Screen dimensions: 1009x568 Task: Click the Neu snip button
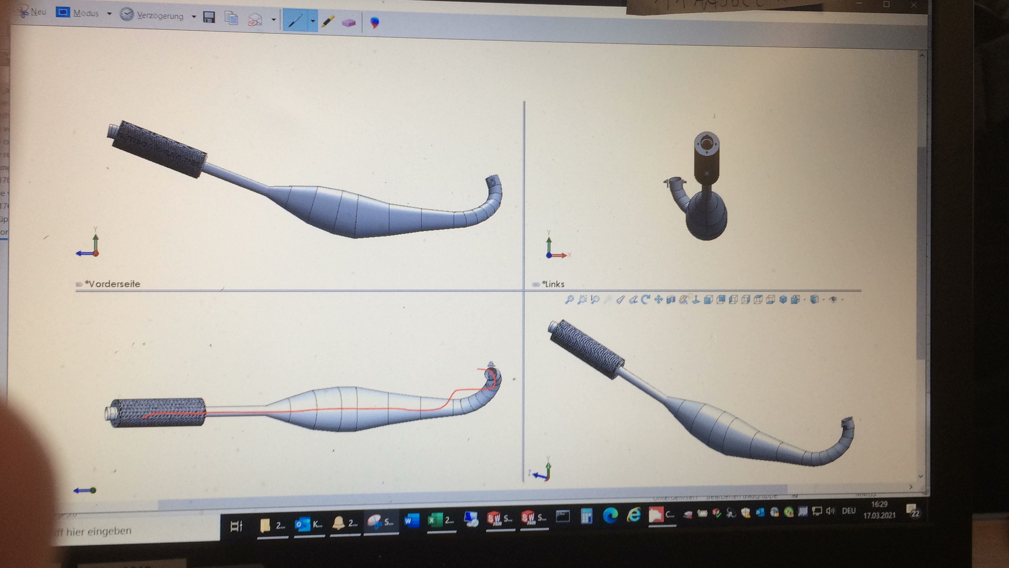pos(32,12)
